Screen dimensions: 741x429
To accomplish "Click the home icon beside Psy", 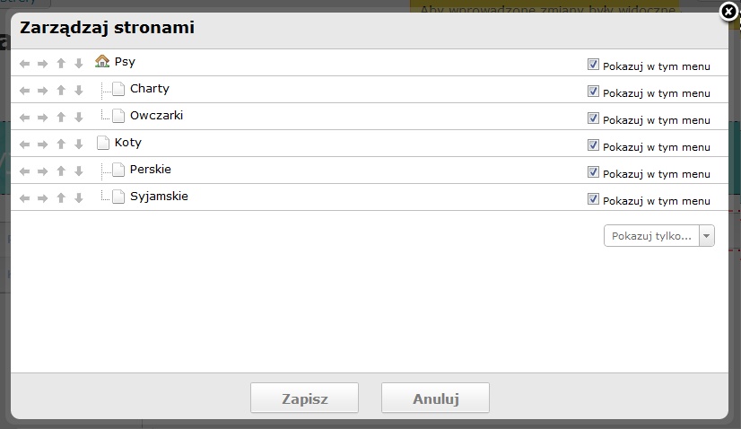I will tap(102, 62).
